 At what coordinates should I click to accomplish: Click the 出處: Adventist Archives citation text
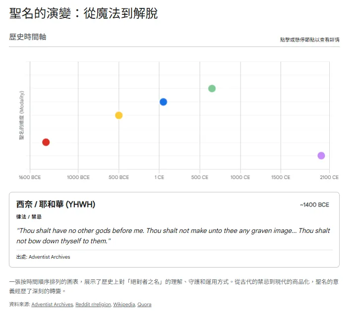click(x=43, y=257)
